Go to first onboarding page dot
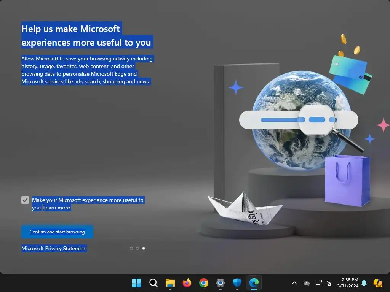 point(131,248)
